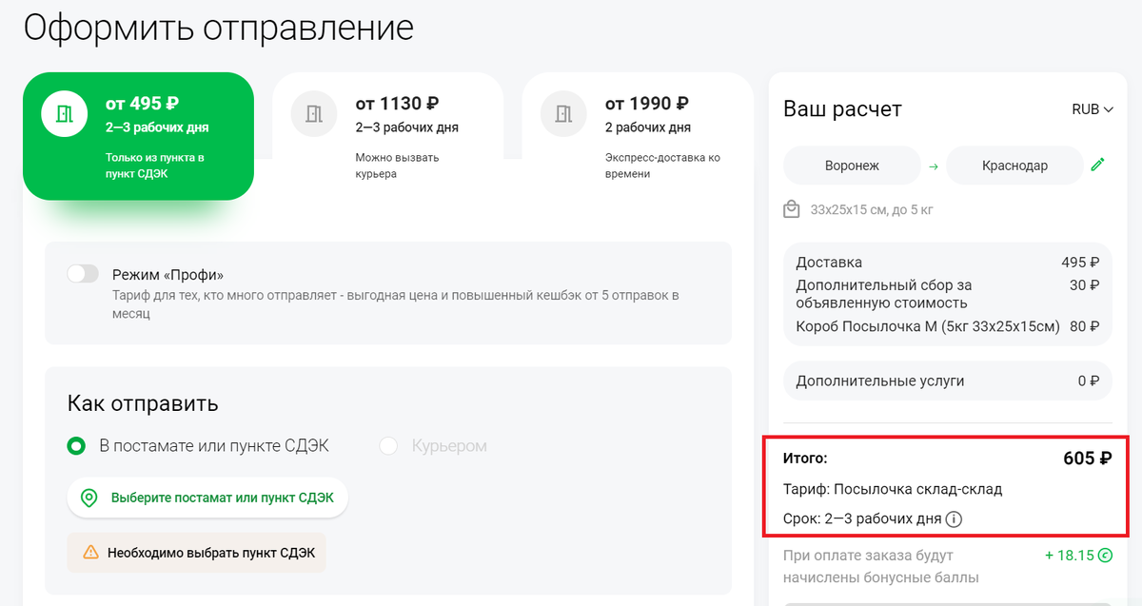Click the green bonus points coin icon
Viewport: 1142px width, 606px height.
click(1105, 555)
